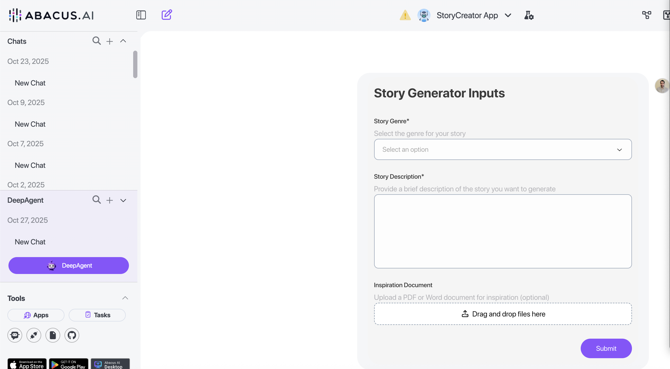The width and height of the screenshot is (670, 369).
Task: Open the documents icon under Tools
Action: click(x=53, y=335)
